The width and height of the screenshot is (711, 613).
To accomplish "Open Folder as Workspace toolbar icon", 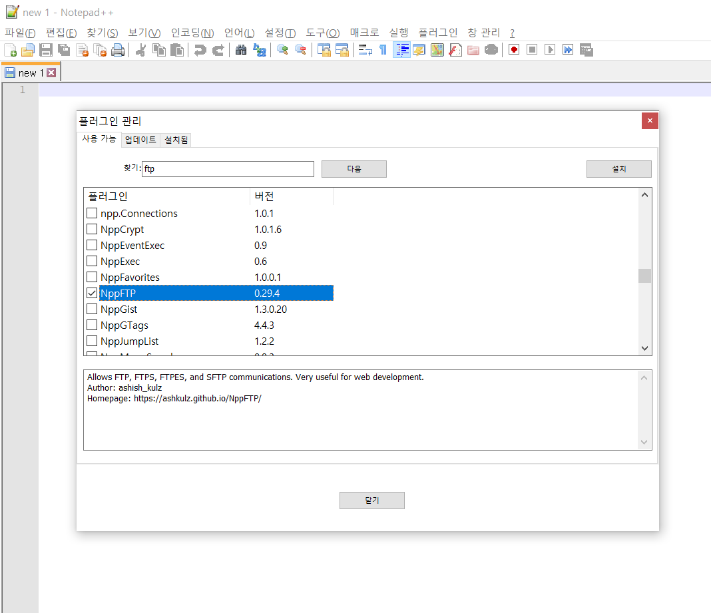I will point(473,50).
